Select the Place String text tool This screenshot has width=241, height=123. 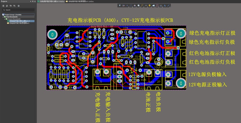click(x=165, y=6)
